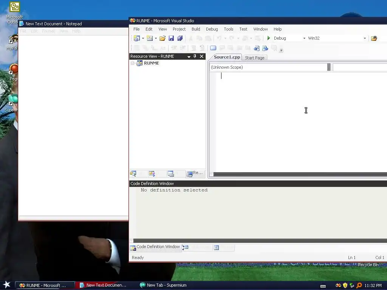387x290 pixels.
Task: Open Resource View window position dropdown arrow
Action: coord(189,57)
